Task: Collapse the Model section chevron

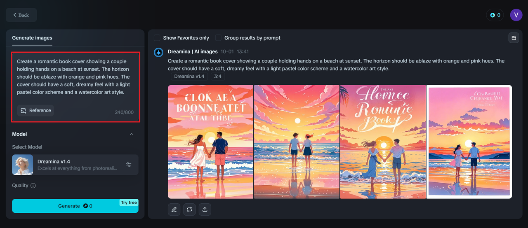Action: (132, 134)
